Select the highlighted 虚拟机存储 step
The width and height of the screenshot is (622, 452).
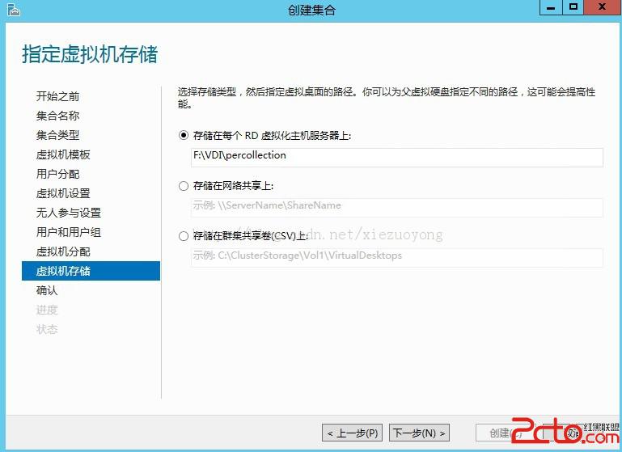[91, 271]
